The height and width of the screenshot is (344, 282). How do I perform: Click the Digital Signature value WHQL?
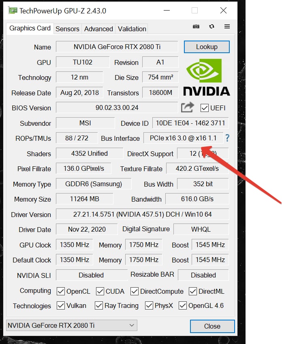[x=201, y=229]
